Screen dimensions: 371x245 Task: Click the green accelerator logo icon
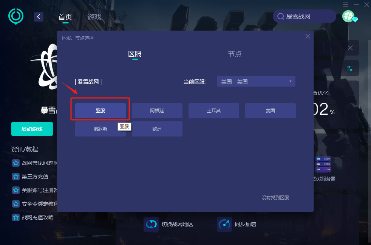[16, 16]
